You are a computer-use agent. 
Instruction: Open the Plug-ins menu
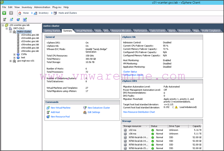click(x=57, y=7)
